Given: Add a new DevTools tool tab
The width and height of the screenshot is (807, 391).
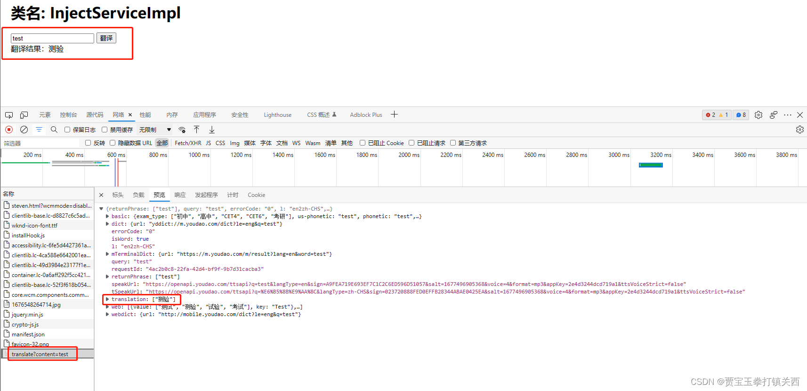Looking at the screenshot, I should (394, 114).
